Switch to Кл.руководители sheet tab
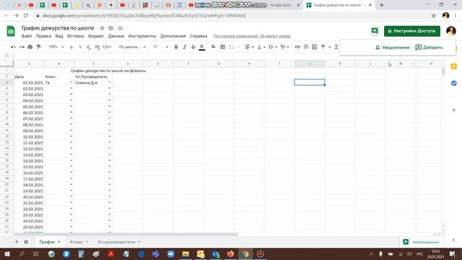Viewport: 462px width, 260px height. (x=118, y=242)
